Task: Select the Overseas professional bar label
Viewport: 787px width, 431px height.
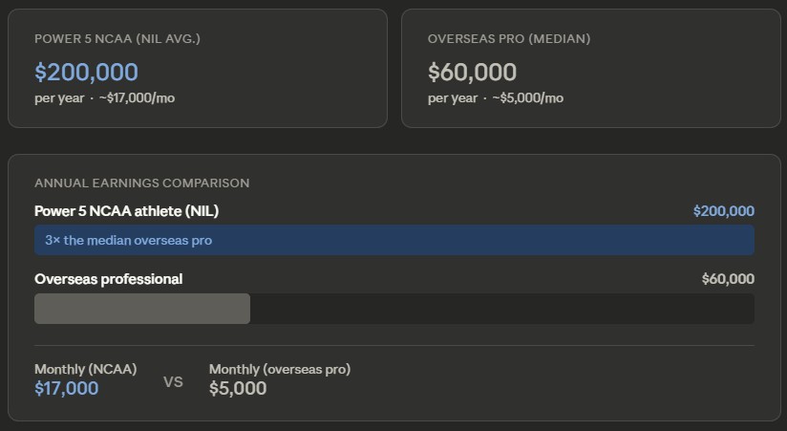Action: [108, 279]
